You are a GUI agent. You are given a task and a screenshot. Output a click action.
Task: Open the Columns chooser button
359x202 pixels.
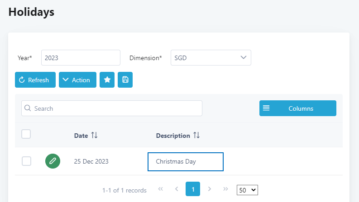297,108
